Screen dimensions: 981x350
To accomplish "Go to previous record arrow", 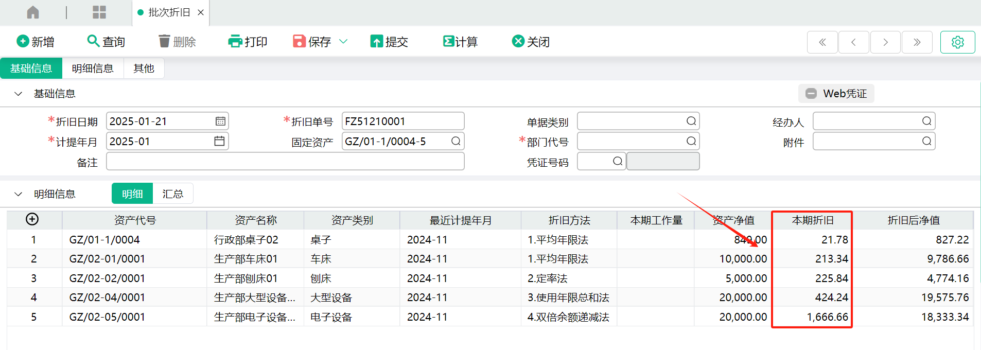I will tap(854, 42).
